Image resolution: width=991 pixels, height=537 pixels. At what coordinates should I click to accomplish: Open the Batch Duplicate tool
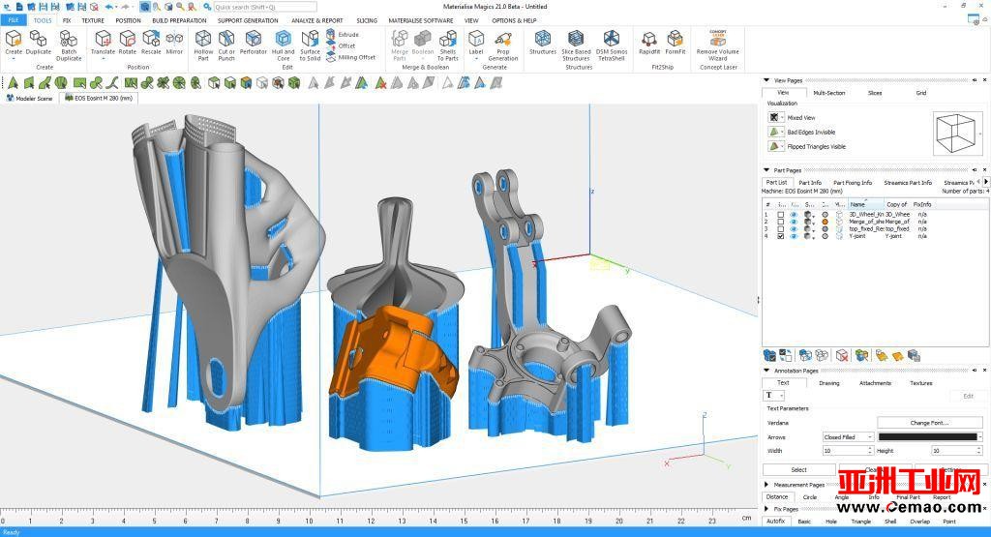(x=69, y=45)
